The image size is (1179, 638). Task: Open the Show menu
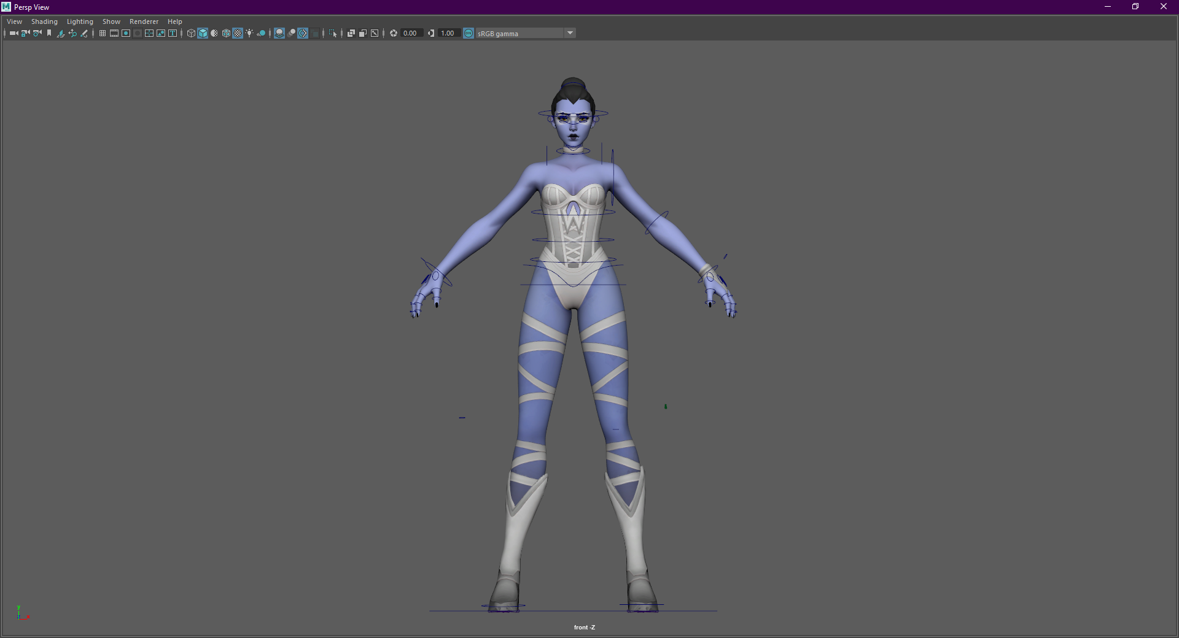coord(111,21)
